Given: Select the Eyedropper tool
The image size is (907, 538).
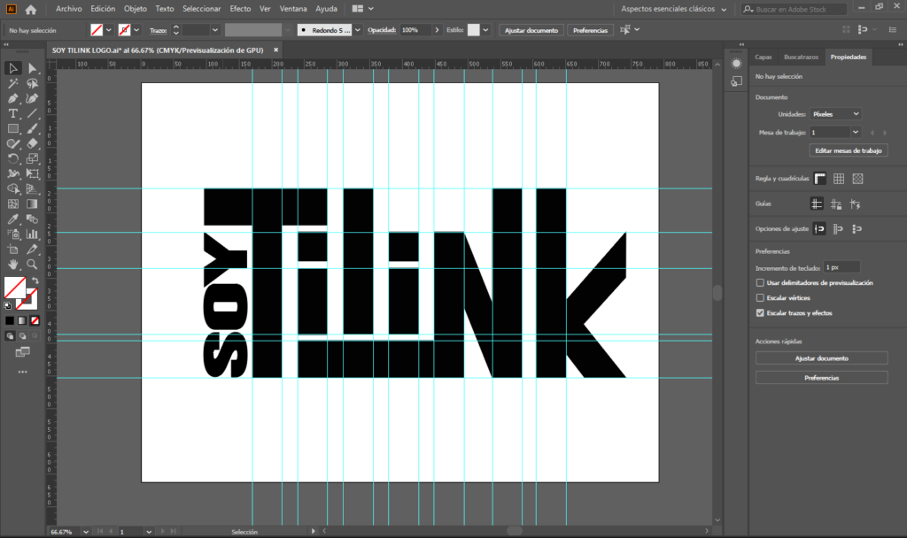Looking at the screenshot, I should [13, 219].
